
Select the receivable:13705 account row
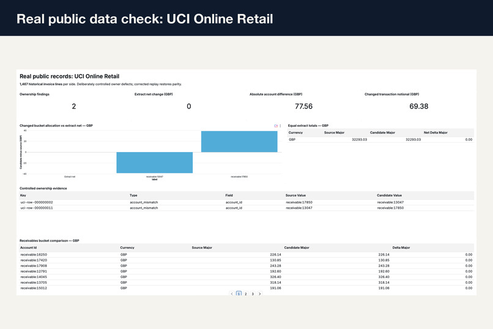pyautogui.click(x=246, y=282)
